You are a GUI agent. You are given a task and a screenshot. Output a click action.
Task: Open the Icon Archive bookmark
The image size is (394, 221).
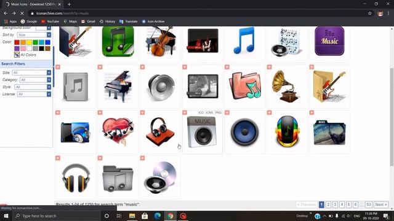pos(153,21)
